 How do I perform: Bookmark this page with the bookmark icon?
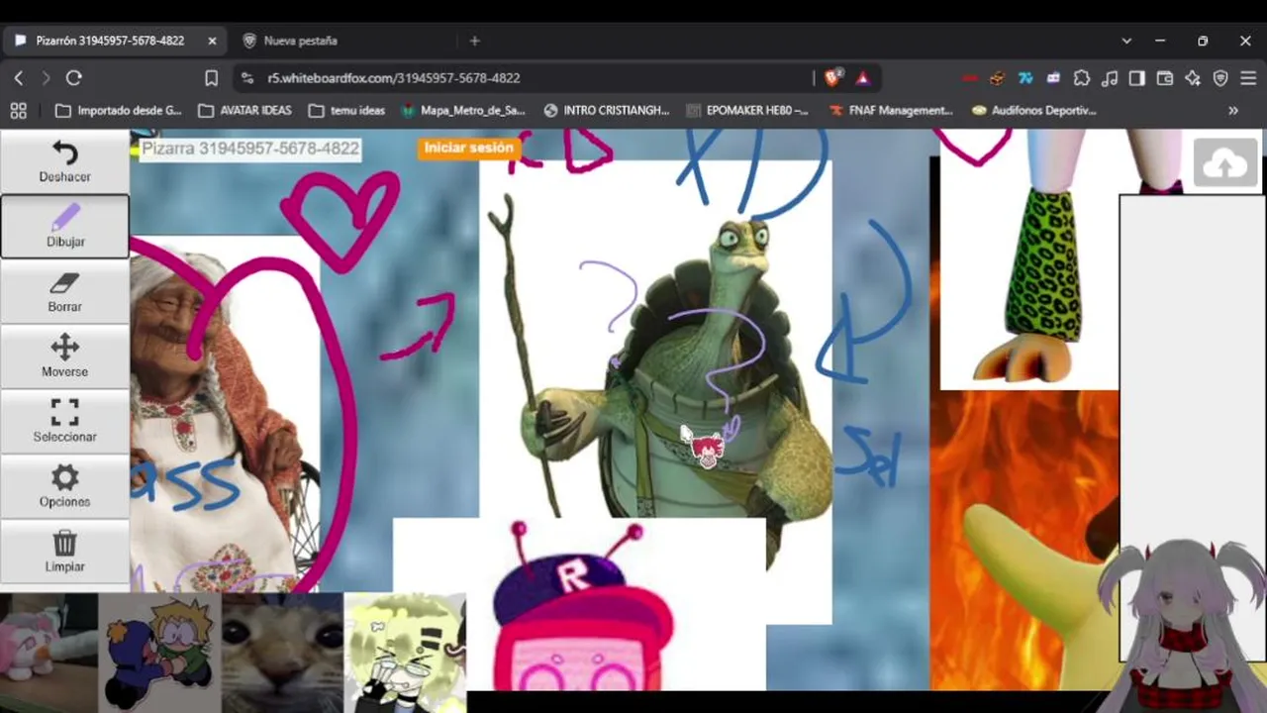click(x=211, y=77)
